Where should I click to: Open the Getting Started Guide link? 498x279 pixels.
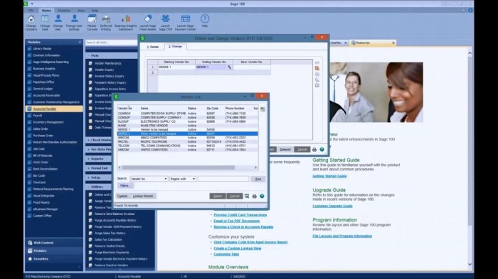[x=329, y=176]
